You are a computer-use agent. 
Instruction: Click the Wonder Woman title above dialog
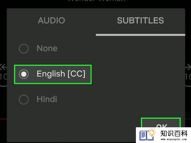[96, 1]
